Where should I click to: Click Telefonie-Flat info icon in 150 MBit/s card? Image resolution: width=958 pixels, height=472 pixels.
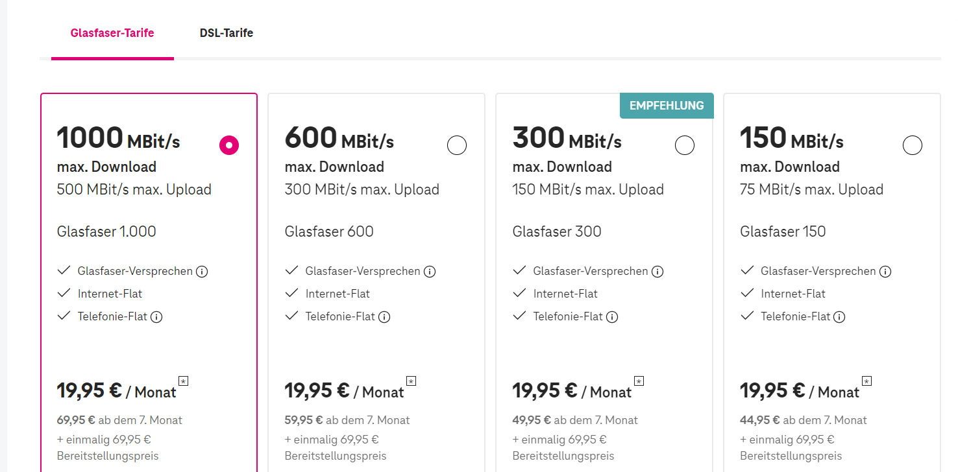tap(840, 317)
